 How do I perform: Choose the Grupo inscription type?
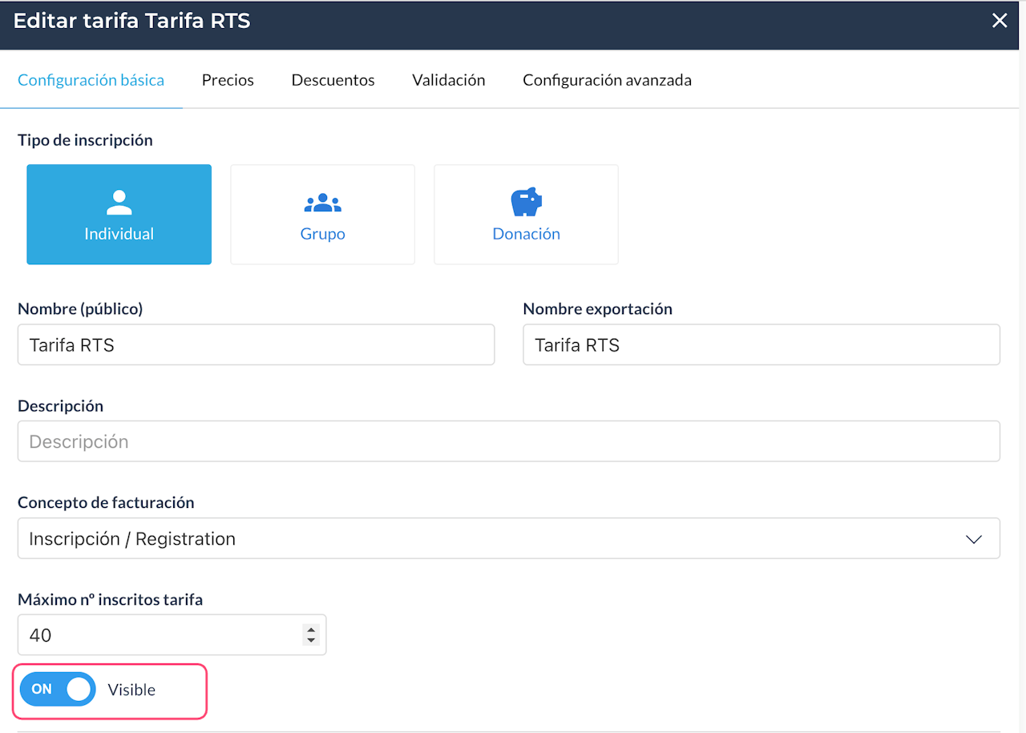(x=323, y=215)
